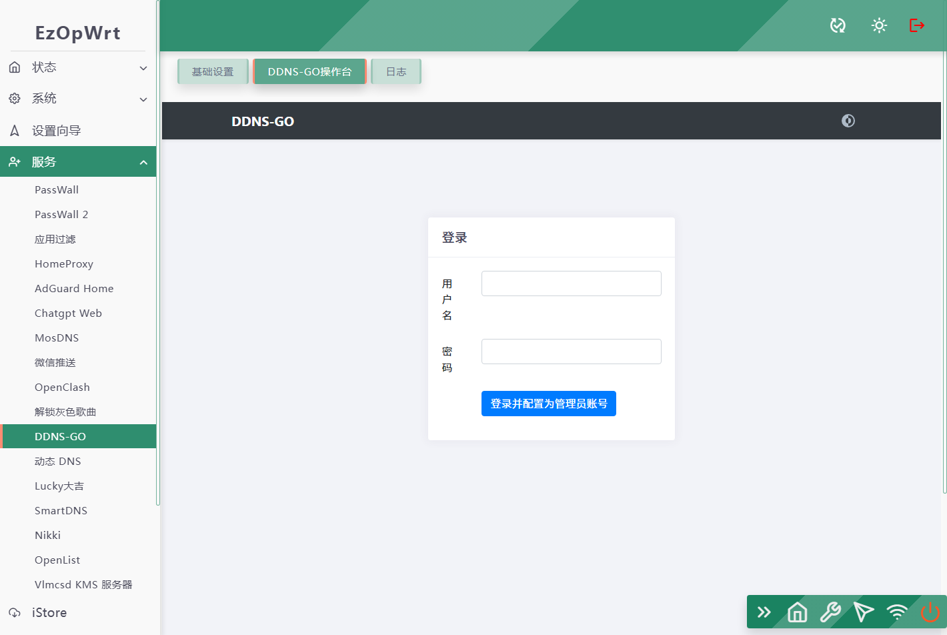Click the 设置向导 compass icon
Image resolution: width=947 pixels, height=635 pixels.
click(x=15, y=131)
